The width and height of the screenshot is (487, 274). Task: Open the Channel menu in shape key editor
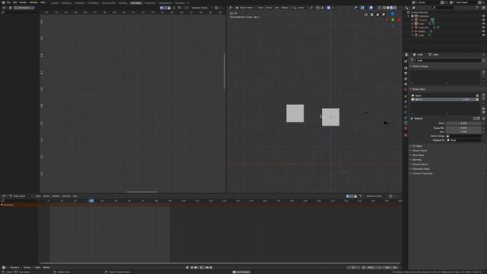point(66,196)
